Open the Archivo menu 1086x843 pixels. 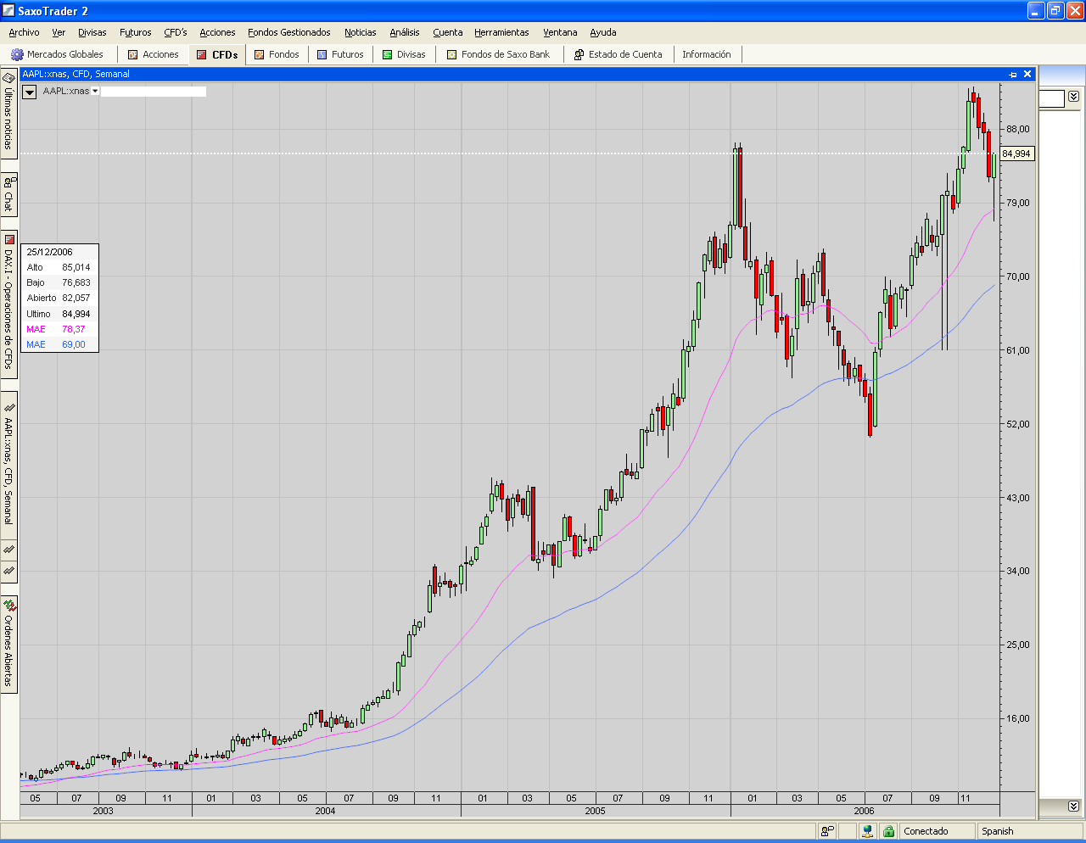point(24,32)
